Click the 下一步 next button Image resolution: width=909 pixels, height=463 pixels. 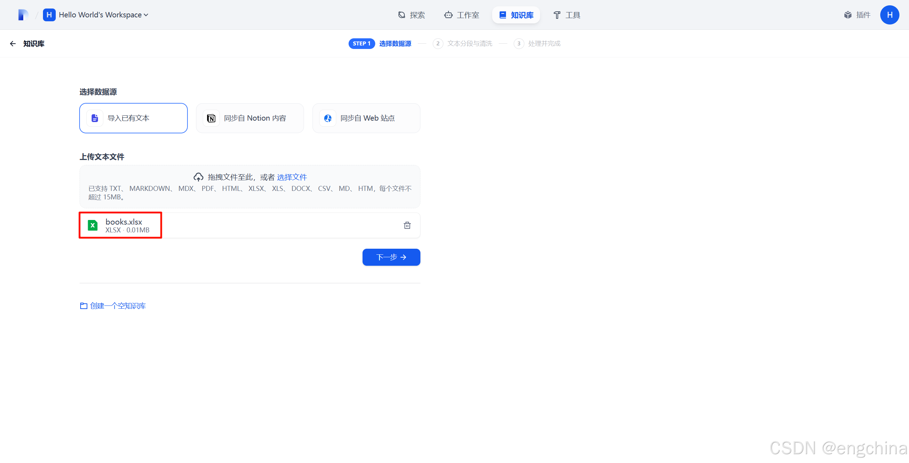[x=391, y=257]
